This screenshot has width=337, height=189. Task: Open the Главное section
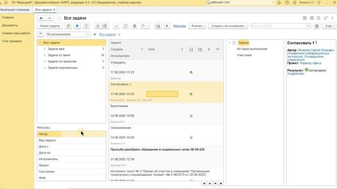tap(8, 17)
